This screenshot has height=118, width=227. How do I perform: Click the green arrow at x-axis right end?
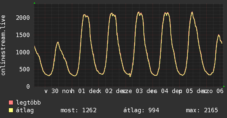pos(224,86)
